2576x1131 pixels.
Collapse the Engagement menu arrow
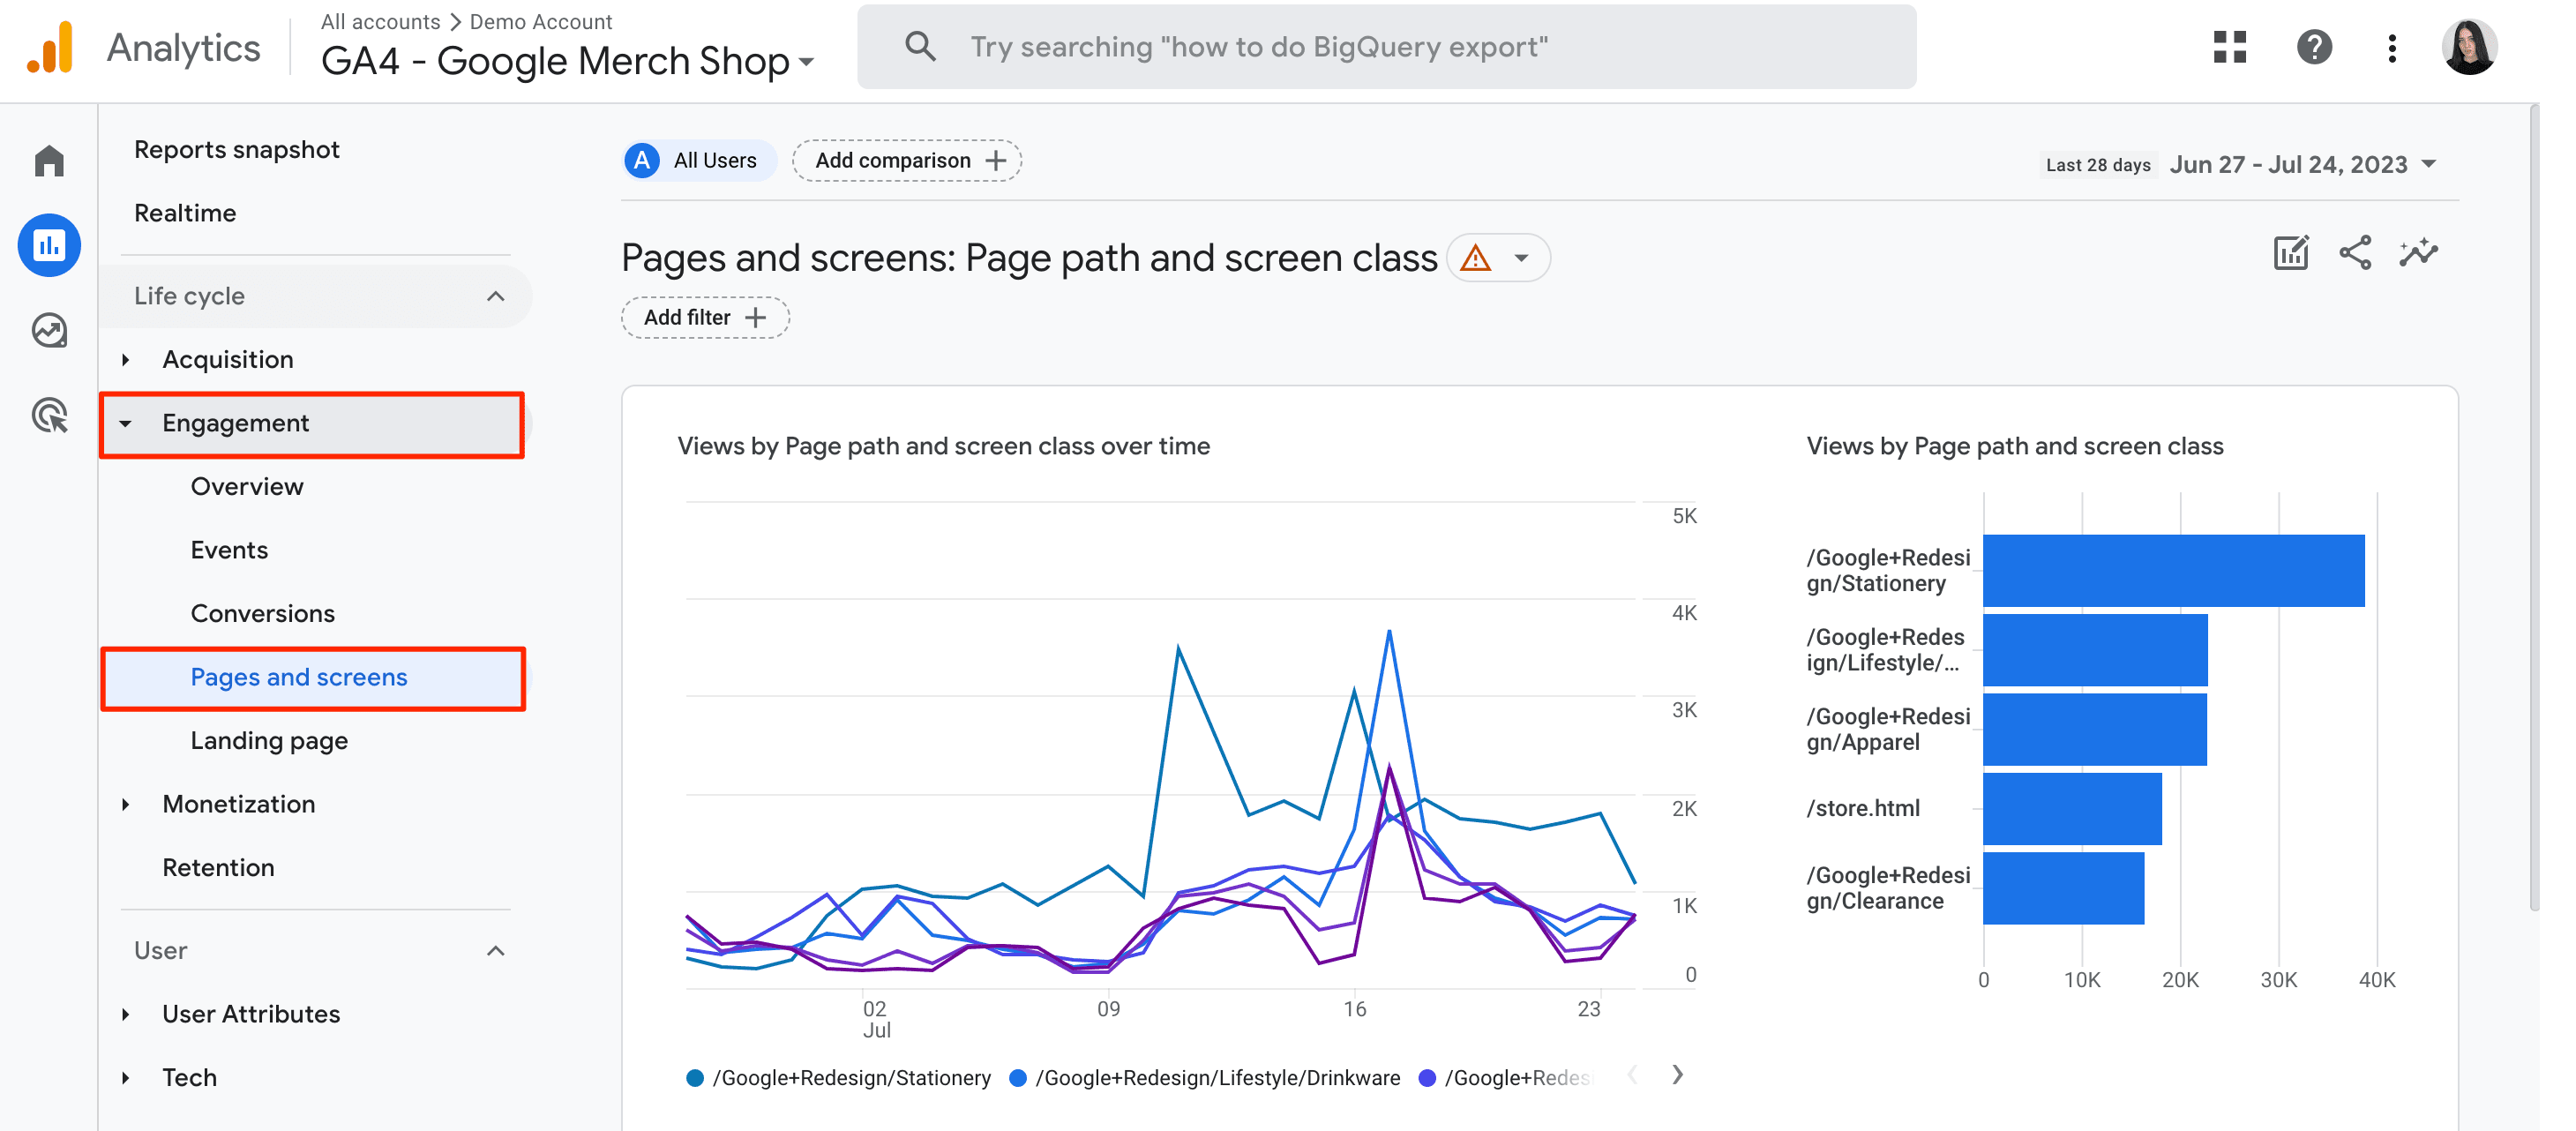point(126,424)
